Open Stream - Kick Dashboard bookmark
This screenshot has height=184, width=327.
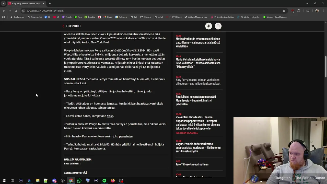[x=275, y=17]
